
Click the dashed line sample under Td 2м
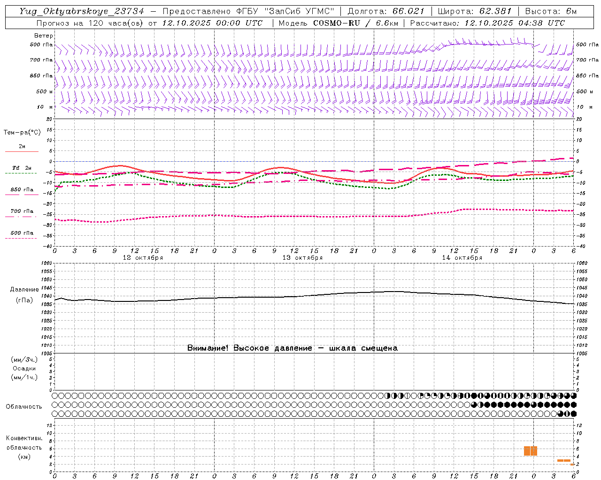[21, 173]
